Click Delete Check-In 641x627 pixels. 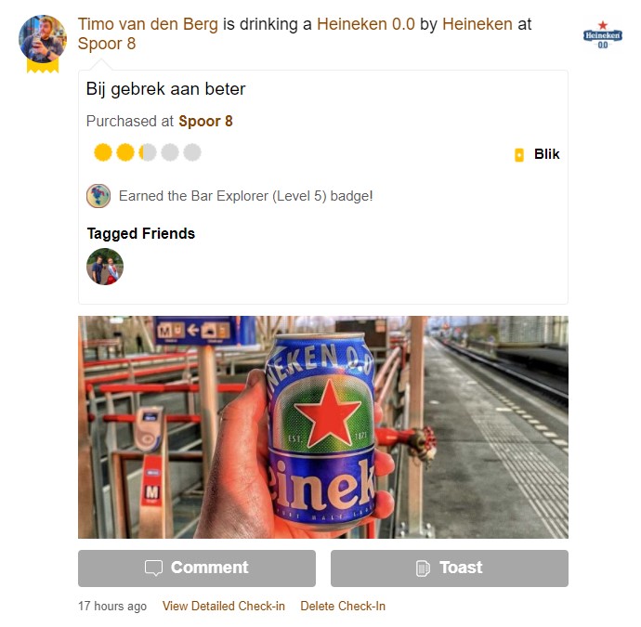point(343,606)
